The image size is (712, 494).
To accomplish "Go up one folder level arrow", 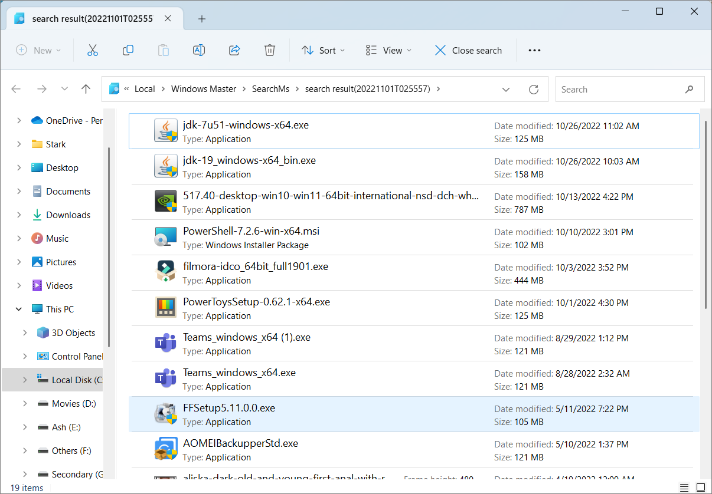I will (x=86, y=89).
